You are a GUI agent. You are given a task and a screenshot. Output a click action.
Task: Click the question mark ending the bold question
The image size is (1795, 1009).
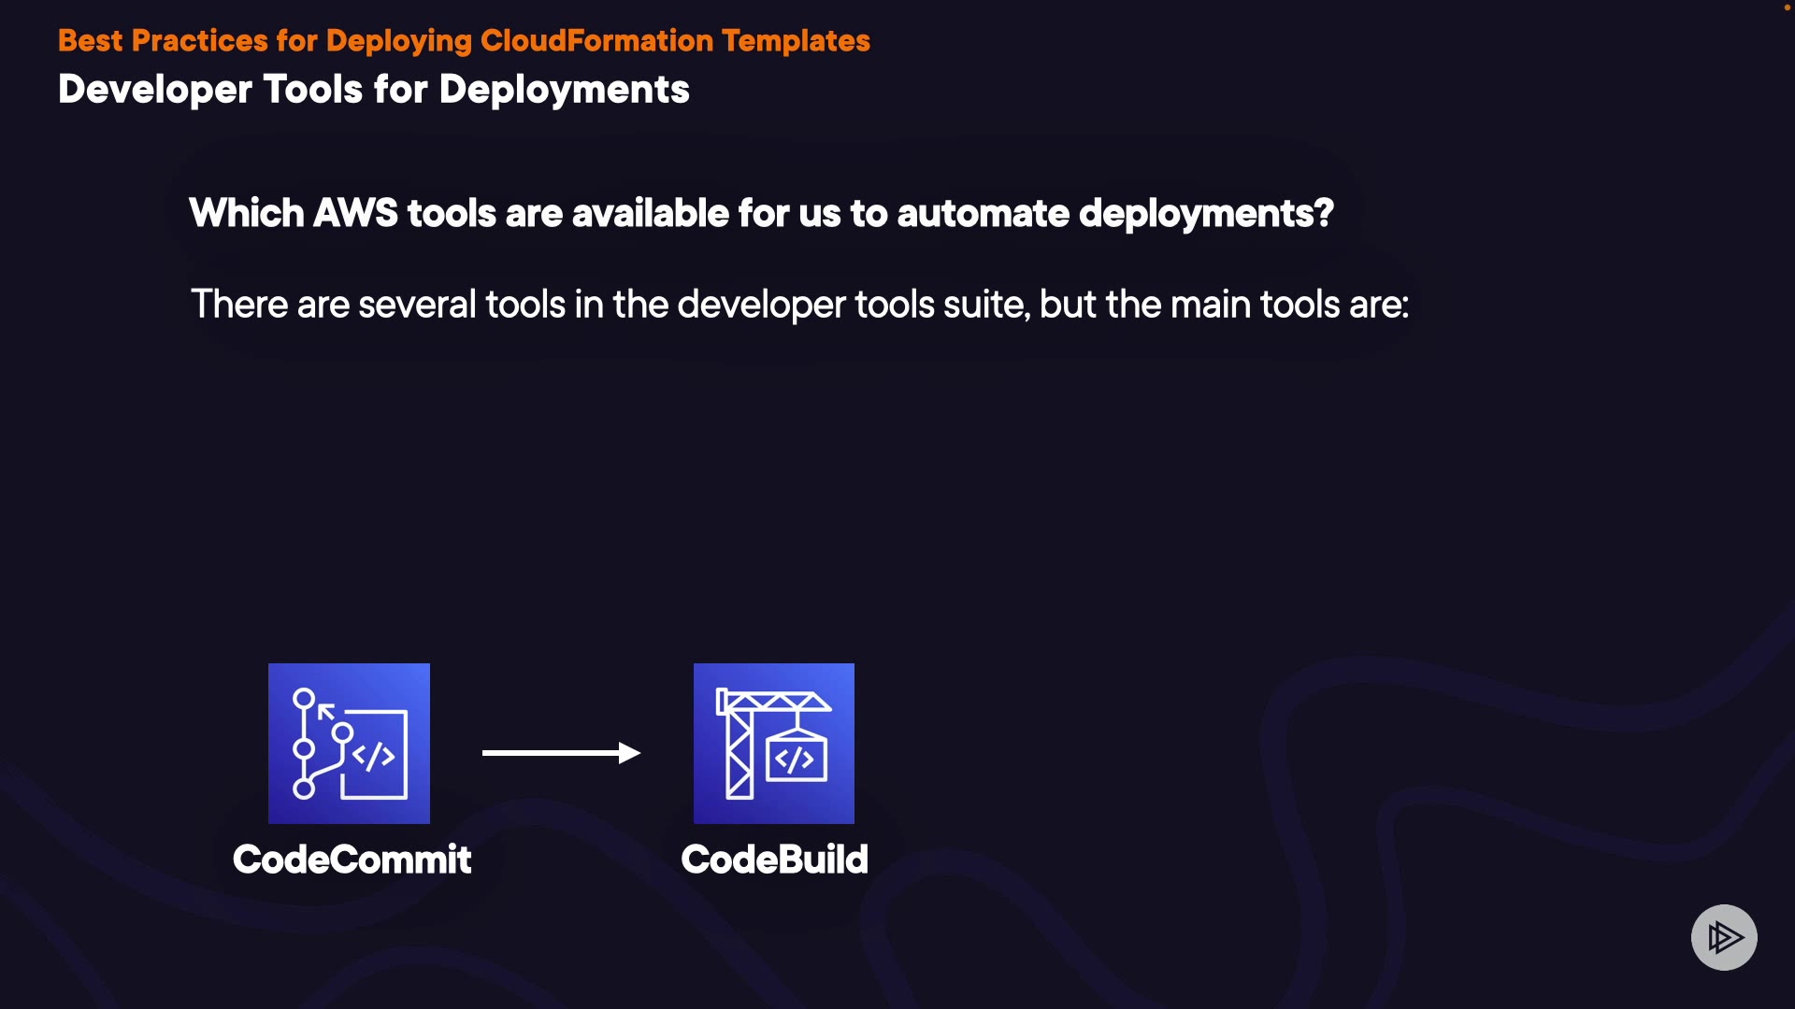coord(1324,213)
